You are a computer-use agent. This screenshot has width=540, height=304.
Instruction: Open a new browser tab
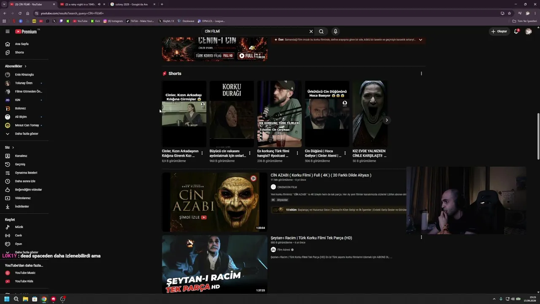162,4
